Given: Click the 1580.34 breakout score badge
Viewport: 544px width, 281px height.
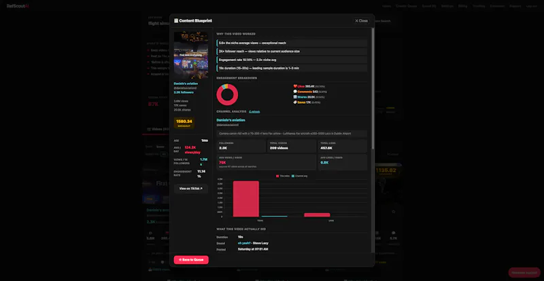Looking at the screenshot, I should (184, 123).
